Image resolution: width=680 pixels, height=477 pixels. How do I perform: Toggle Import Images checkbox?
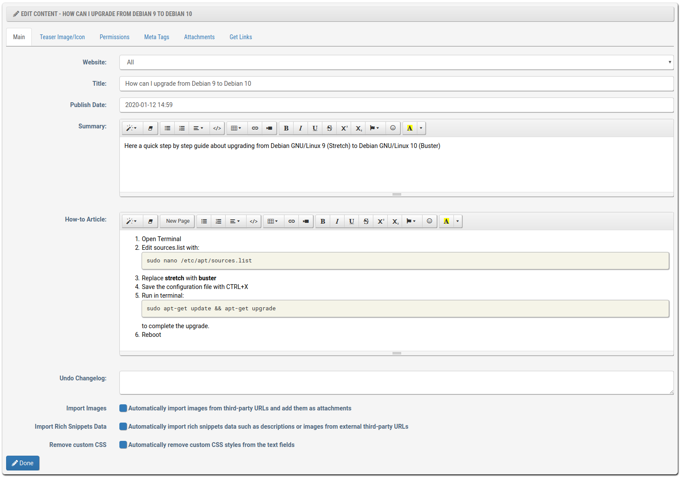click(123, 408)
